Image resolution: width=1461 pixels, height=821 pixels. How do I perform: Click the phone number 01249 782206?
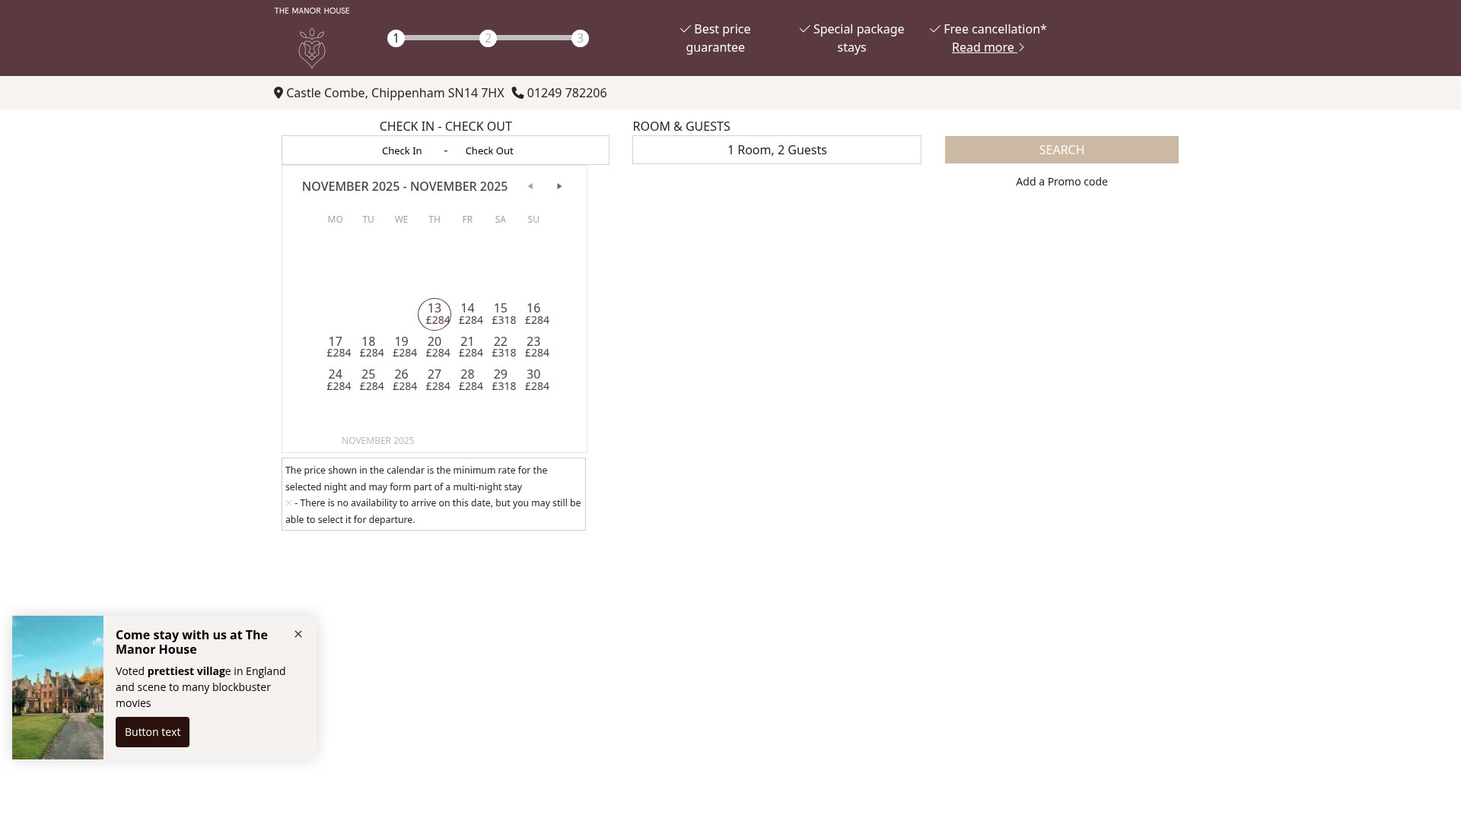tap(567, 93)
